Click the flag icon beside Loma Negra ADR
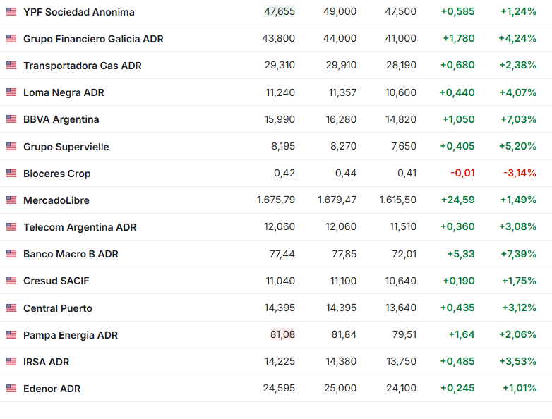 tap(11, 92)
